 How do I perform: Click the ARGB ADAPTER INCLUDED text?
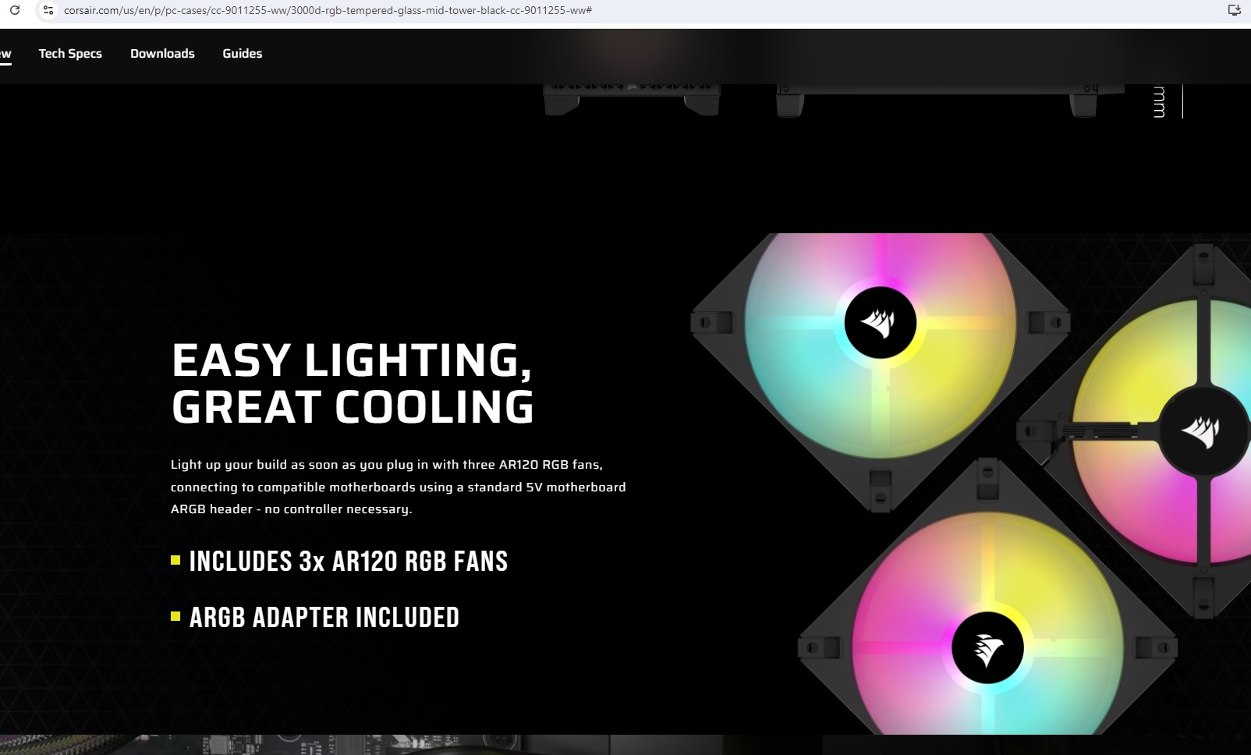[324, 618]
